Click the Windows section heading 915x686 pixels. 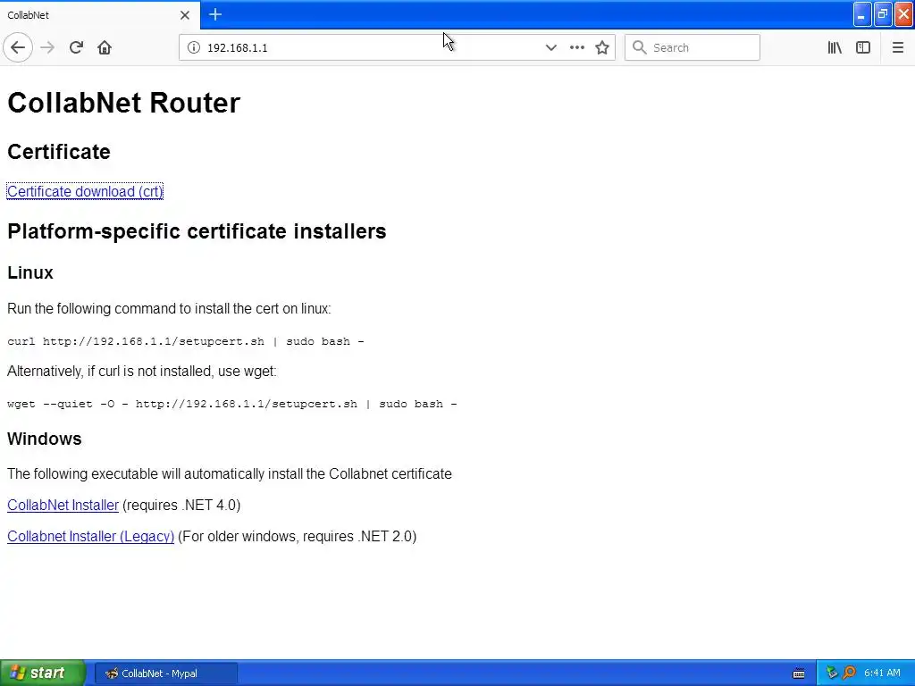(x=45, y=439)
